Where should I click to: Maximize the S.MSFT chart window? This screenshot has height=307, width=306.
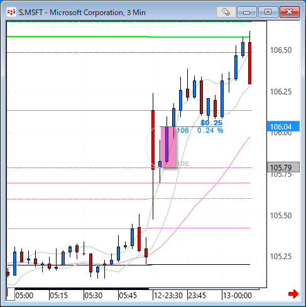point(268,12)
